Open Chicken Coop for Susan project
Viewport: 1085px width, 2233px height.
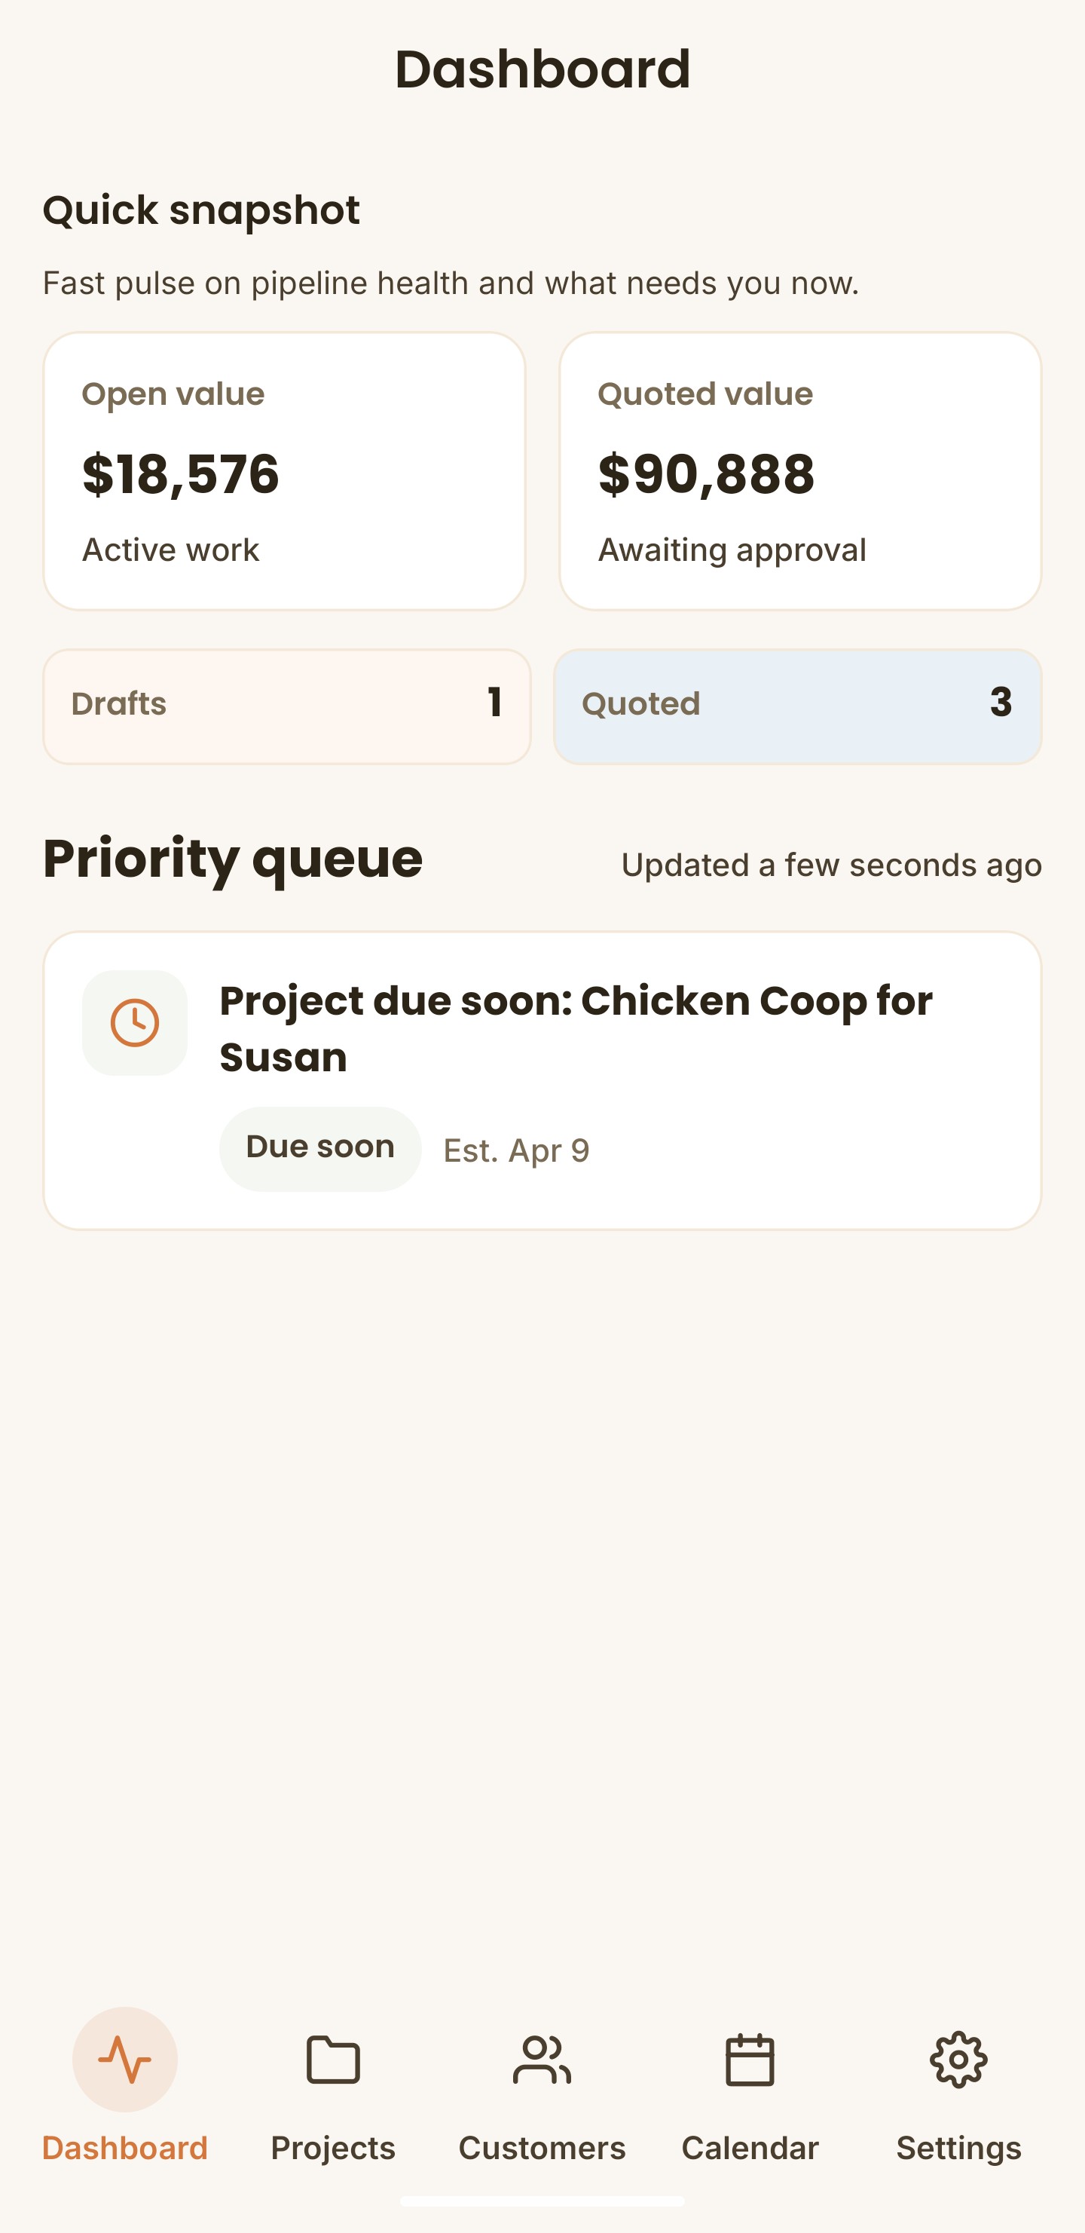[576, 1028]
